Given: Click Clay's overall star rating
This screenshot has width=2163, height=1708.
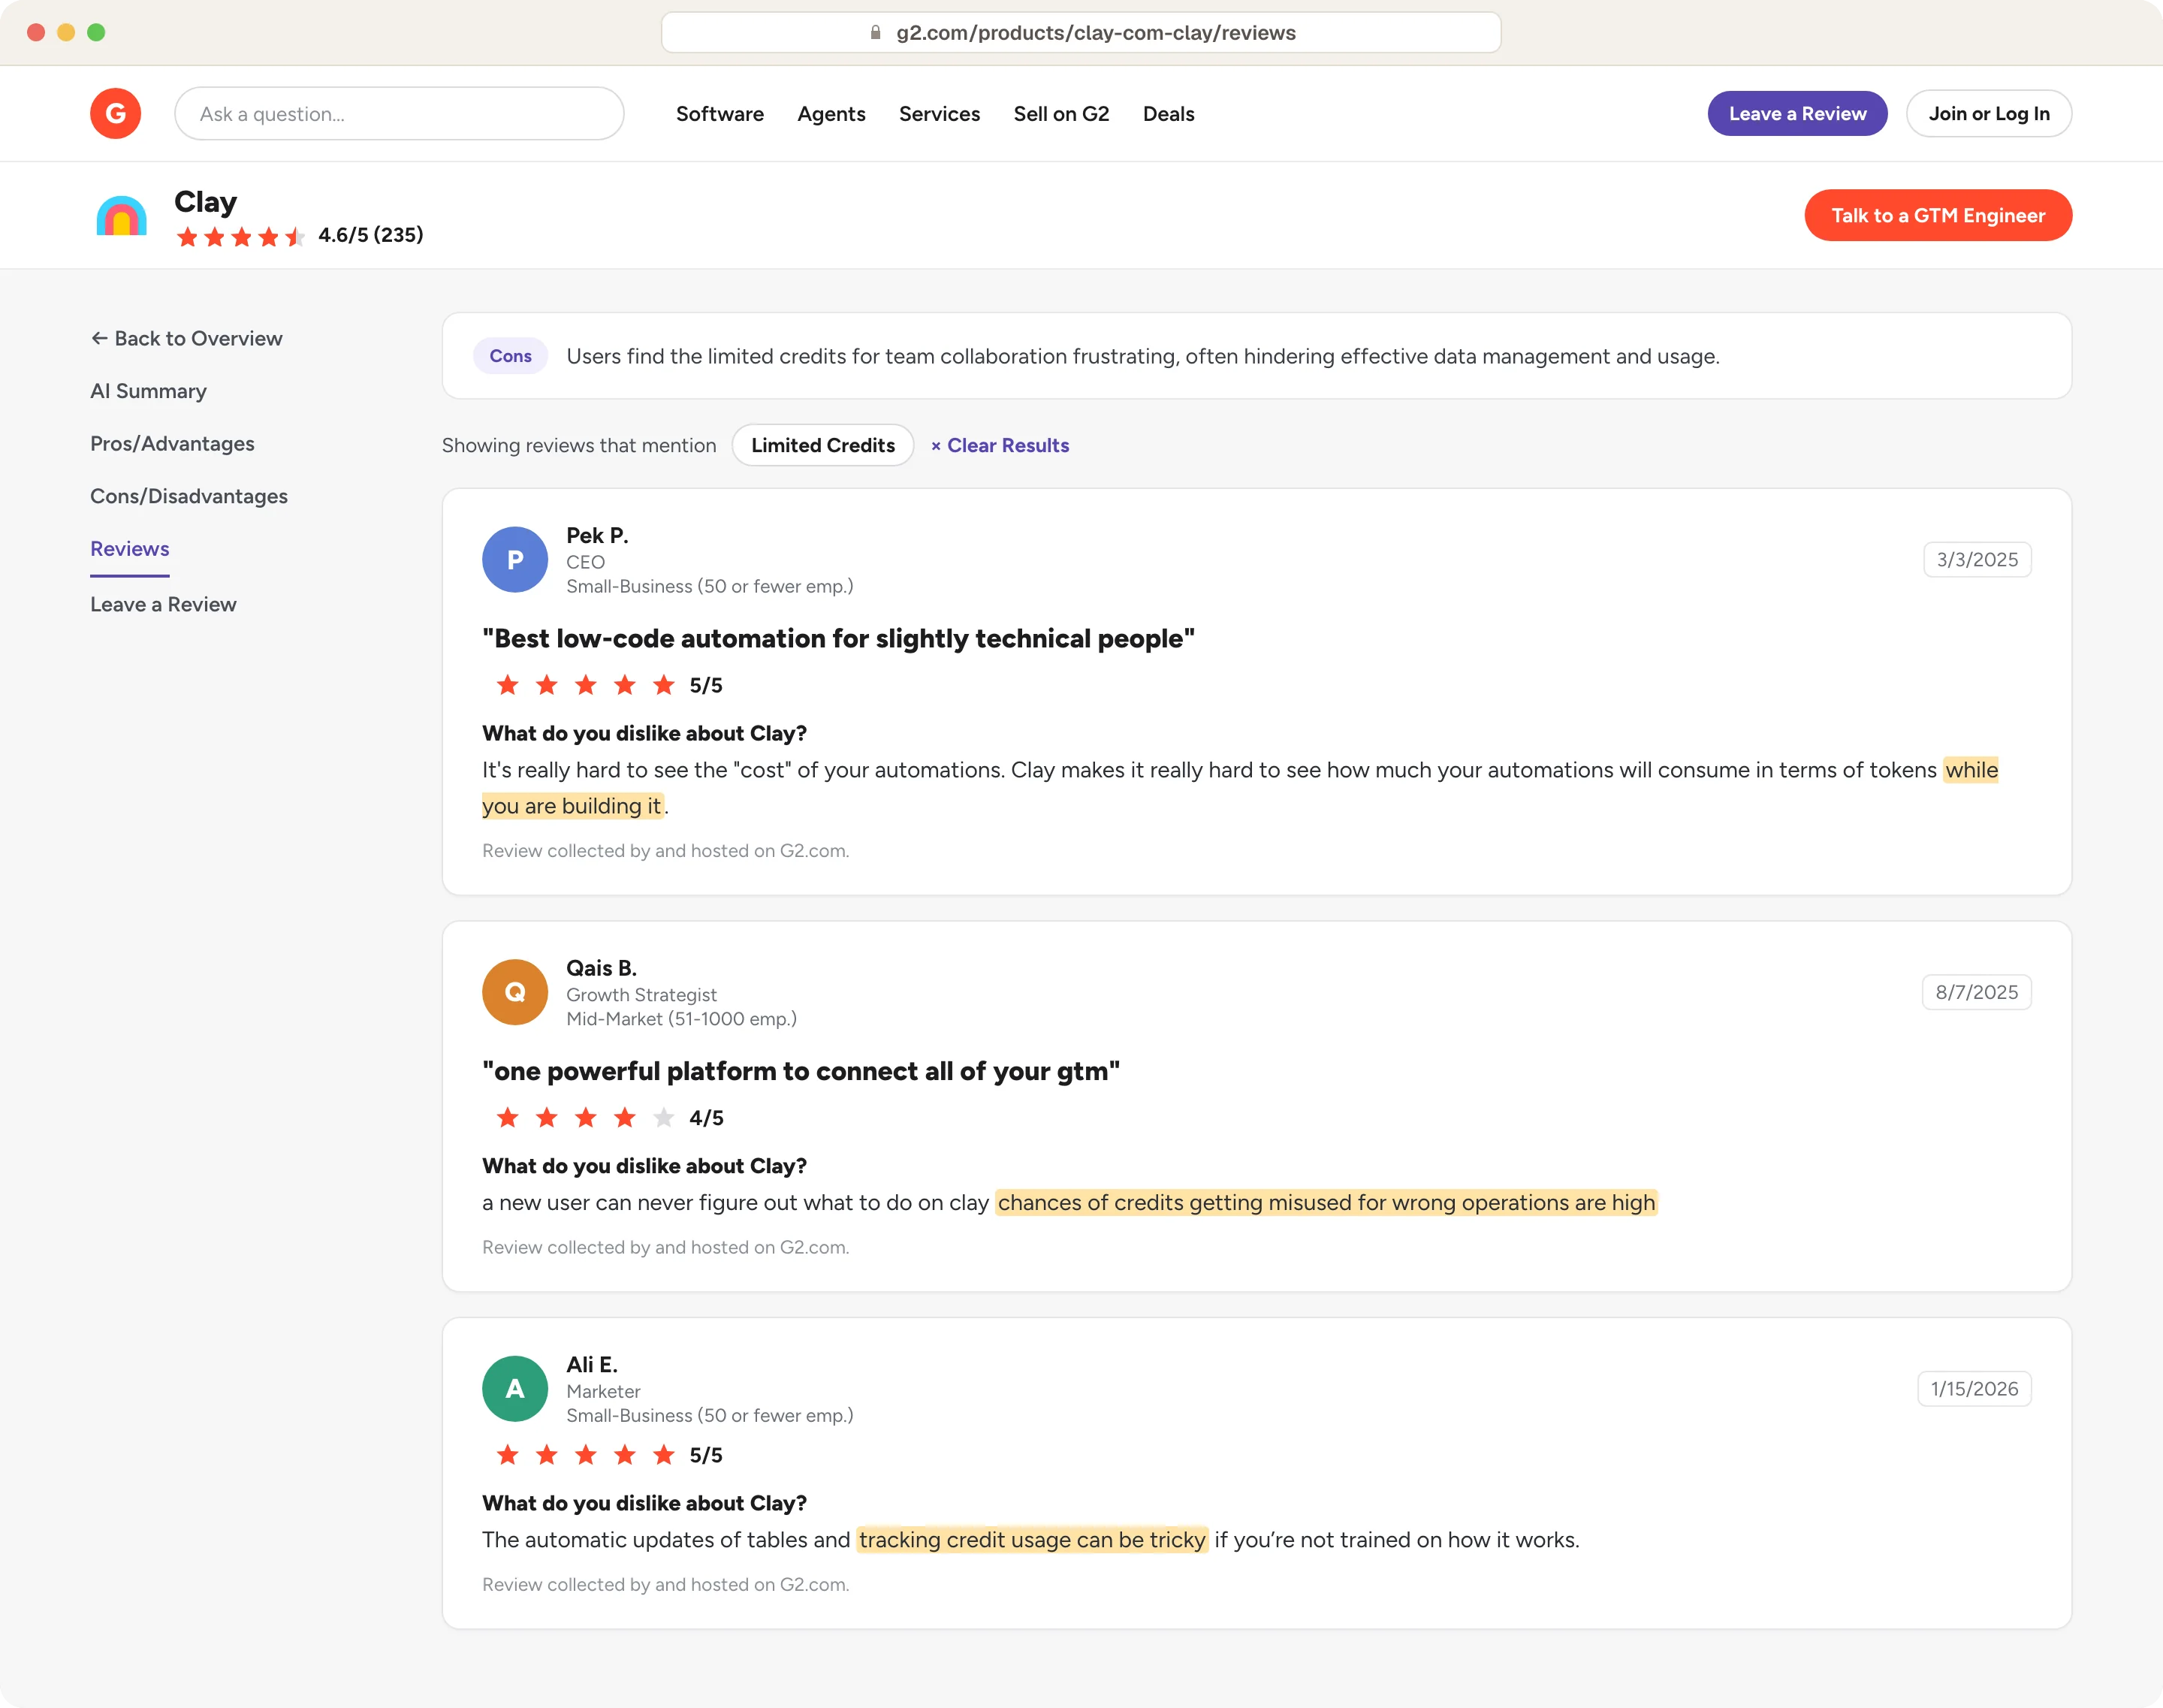Looking at the screenshot, I should [x=240, y=237].
